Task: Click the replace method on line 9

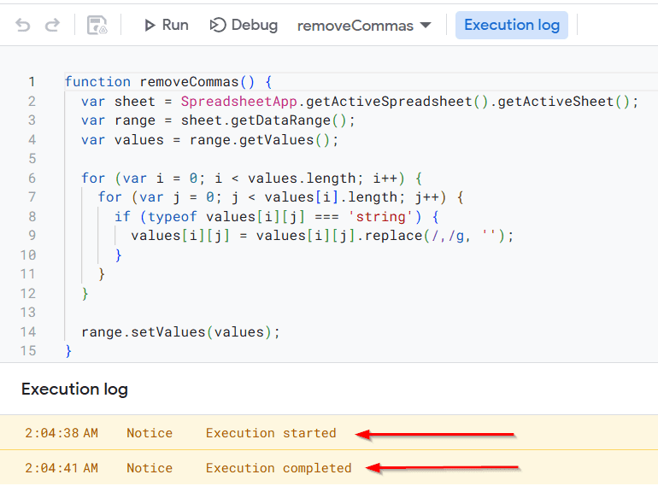Action: (393, 236)
